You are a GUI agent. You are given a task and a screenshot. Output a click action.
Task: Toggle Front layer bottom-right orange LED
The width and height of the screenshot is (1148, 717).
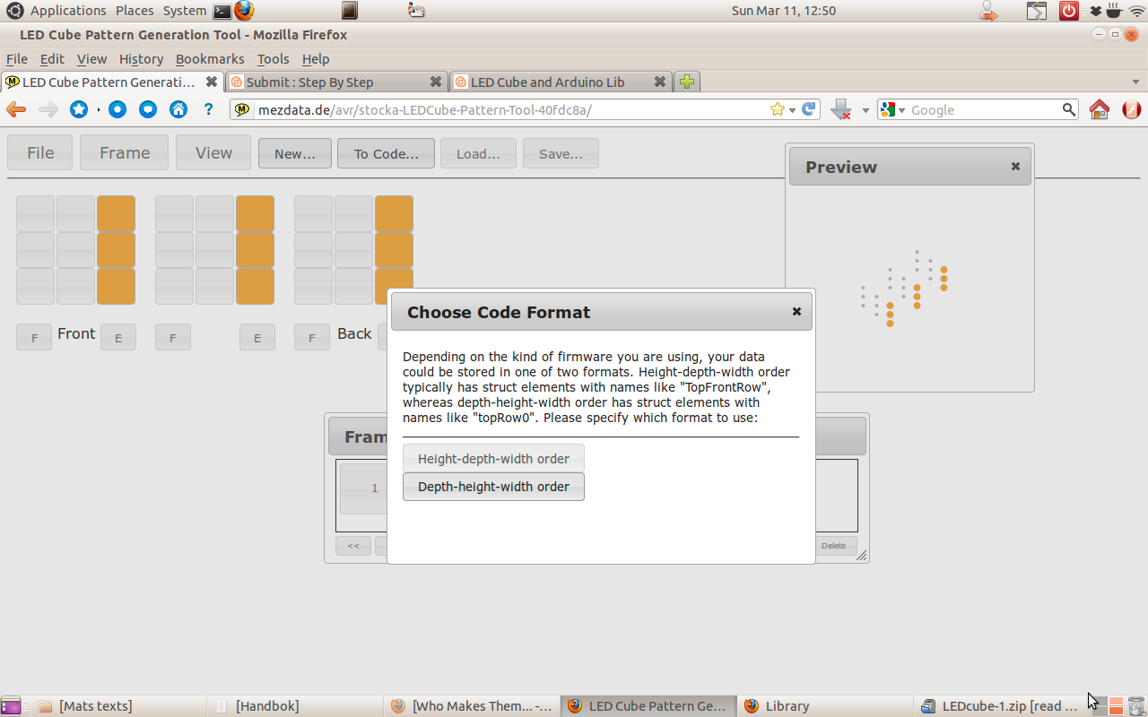tap(116, 286)
